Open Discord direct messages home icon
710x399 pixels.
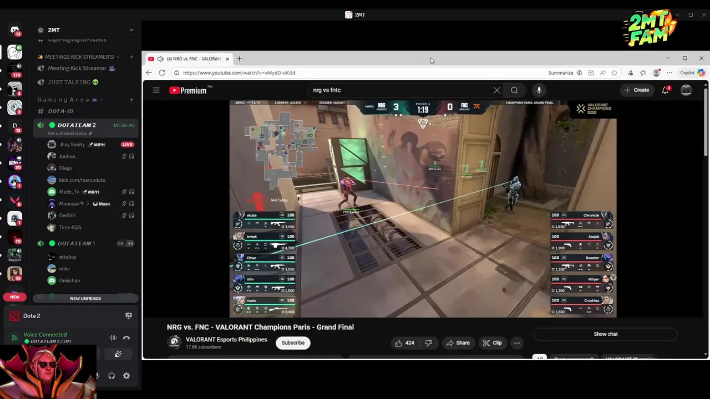(14, 30)
